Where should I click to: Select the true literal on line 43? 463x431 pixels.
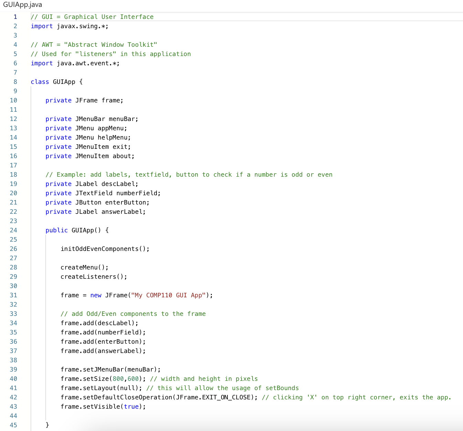(x=131, y=406)
